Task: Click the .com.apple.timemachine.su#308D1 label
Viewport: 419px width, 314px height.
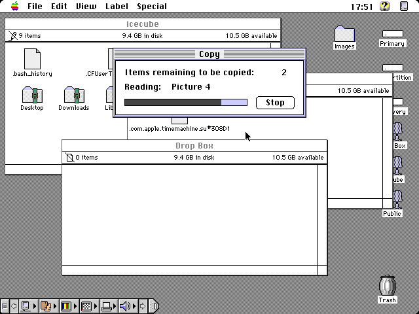Action: point(179,129)
